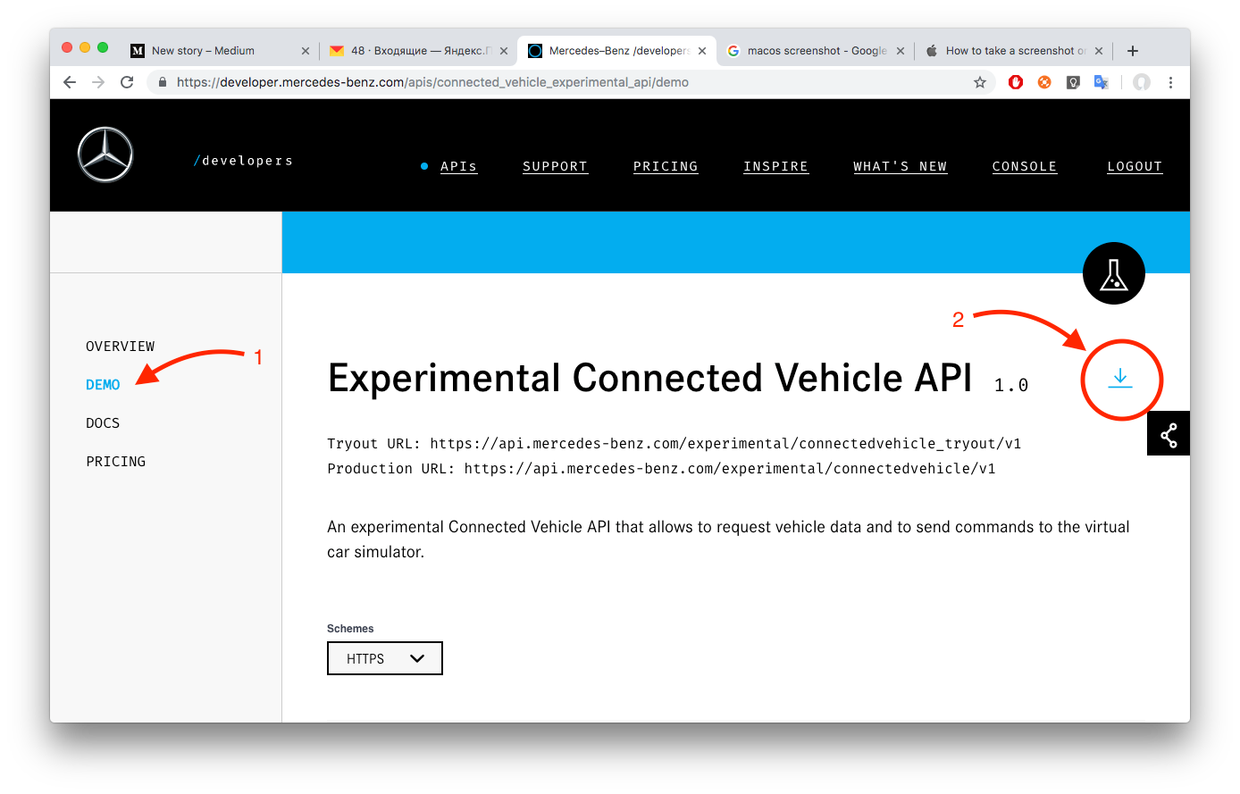
Task: Click the Production URL text line
Action: tap(661, 468)
